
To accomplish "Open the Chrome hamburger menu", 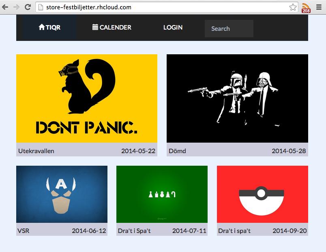I will tap(319, 7).
